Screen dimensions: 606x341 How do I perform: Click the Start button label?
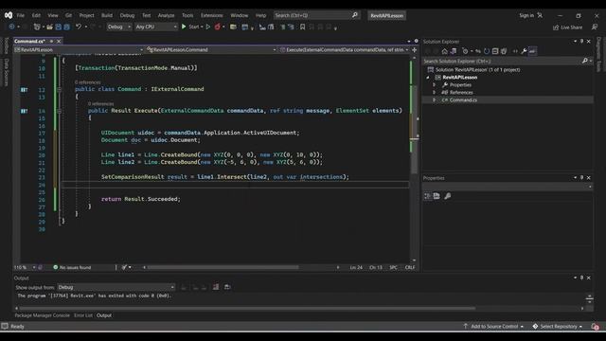pyautogui.click(x=194, y=27)
